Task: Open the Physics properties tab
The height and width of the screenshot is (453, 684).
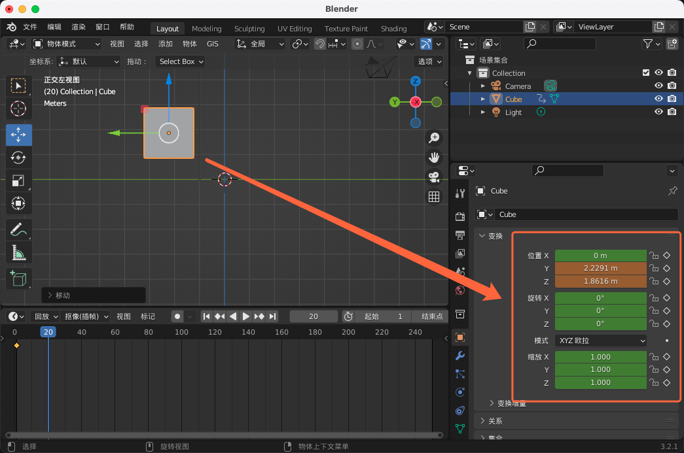Action: tap(460, 392)
